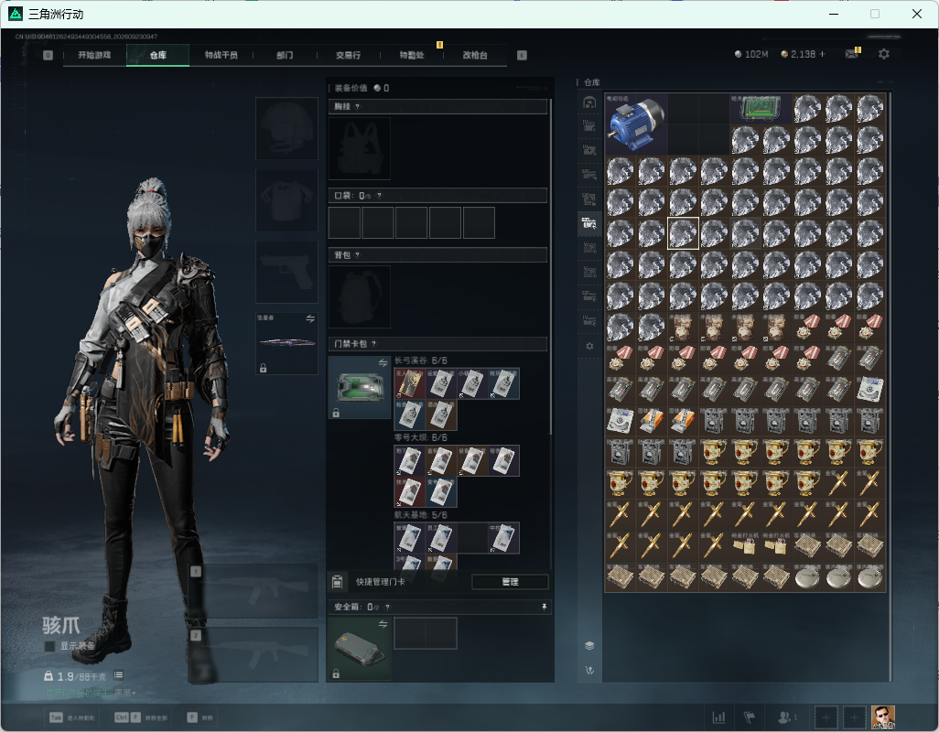
Task: Open the 开始游戏 tab
Action: [94, 55]
